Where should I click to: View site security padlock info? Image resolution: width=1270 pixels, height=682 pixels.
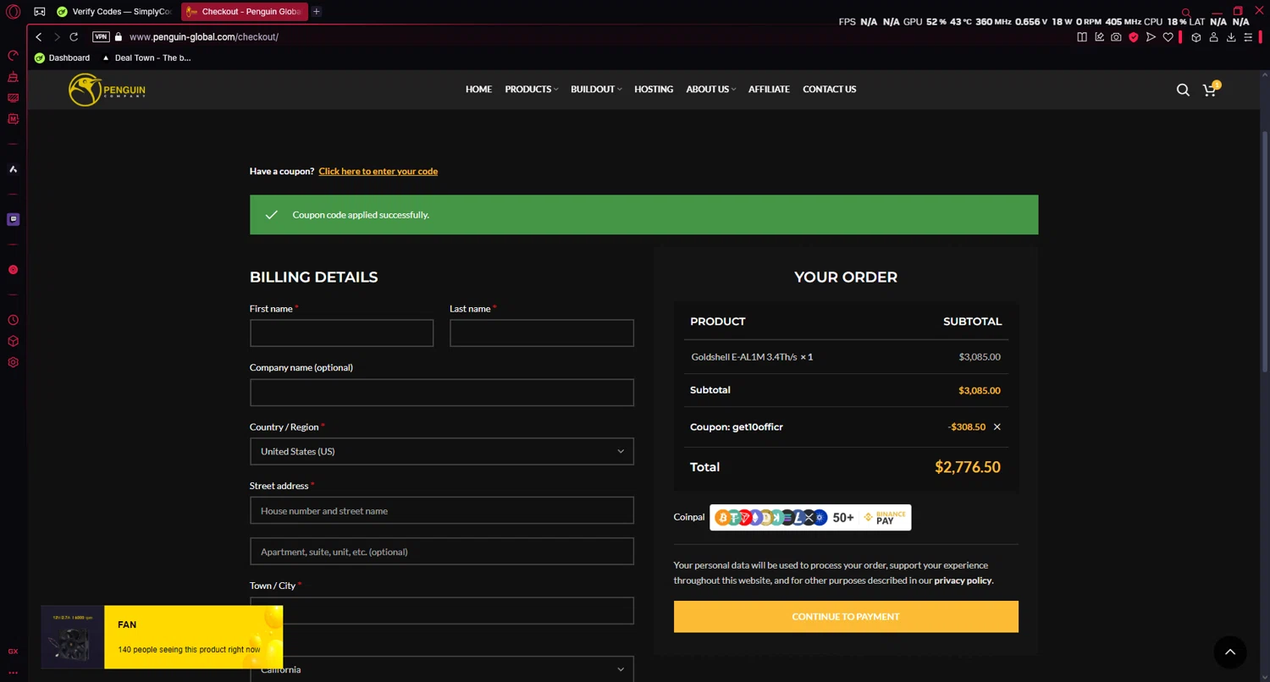click(119, 37)
